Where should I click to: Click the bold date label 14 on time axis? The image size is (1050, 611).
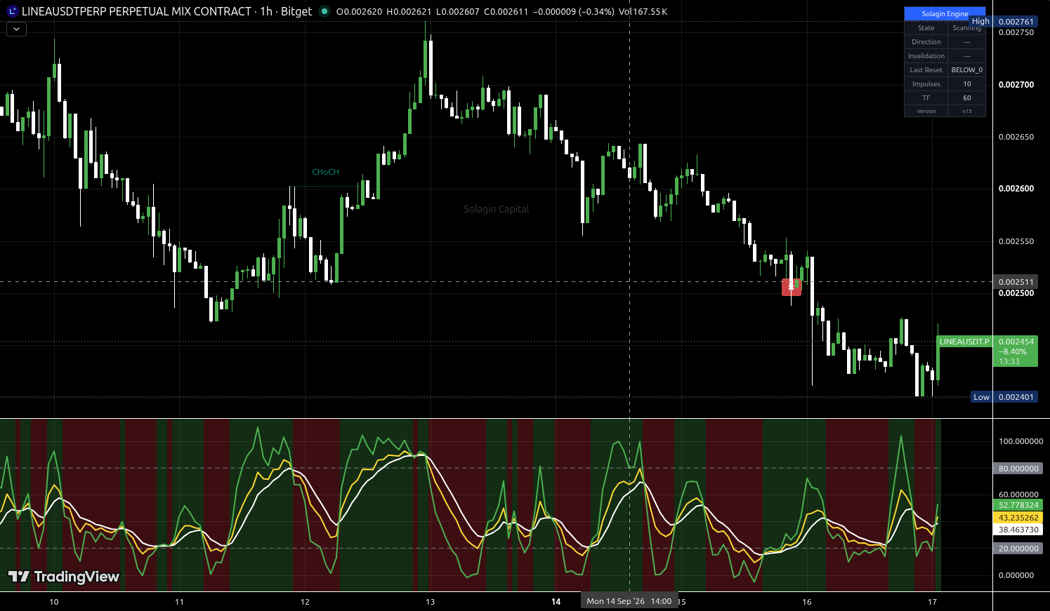coord(556,602)
